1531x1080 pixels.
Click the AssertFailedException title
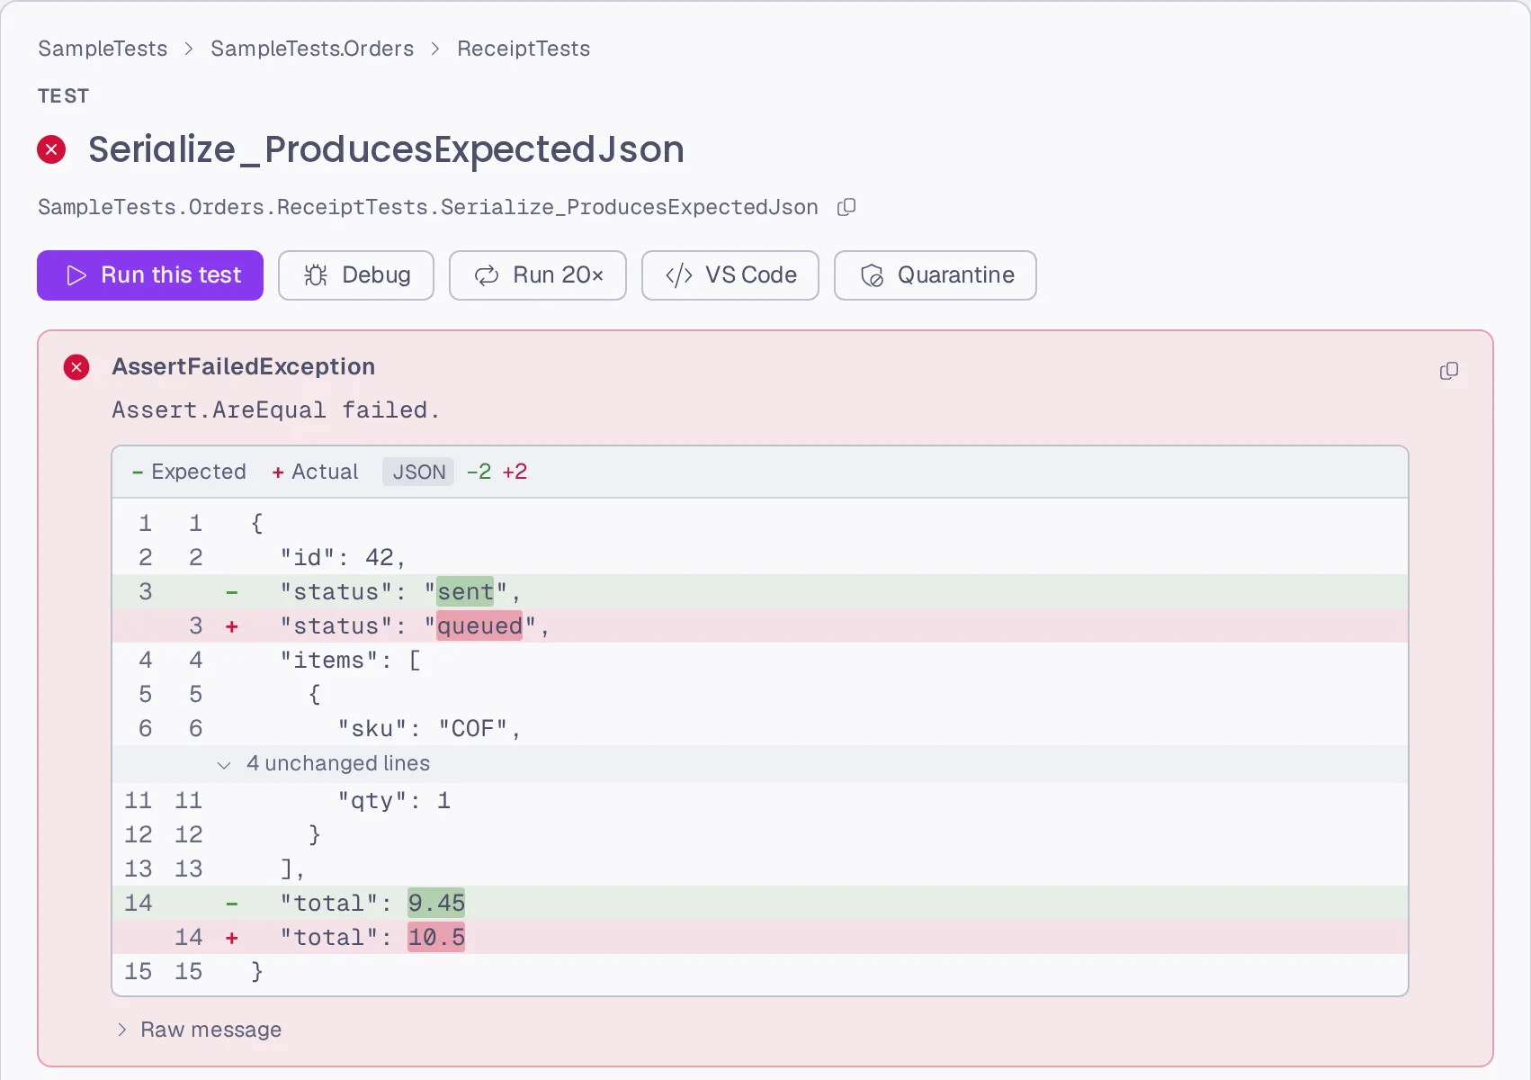tap(243, 367)
